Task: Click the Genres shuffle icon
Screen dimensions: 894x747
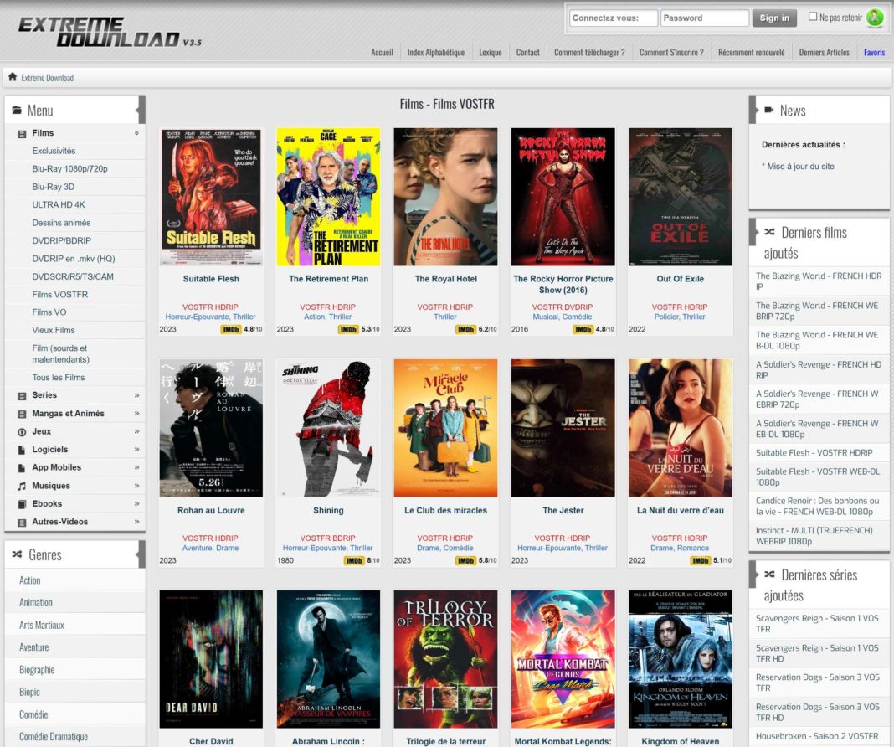Action: (17, 554)
